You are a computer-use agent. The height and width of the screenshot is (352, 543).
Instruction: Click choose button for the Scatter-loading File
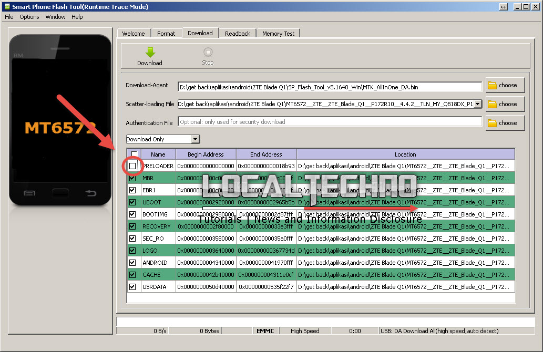(x=504, y=103)
